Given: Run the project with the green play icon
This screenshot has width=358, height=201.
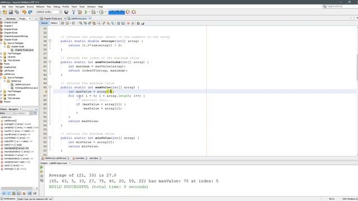Looking at the screenshot, I should tap(86, 12).
